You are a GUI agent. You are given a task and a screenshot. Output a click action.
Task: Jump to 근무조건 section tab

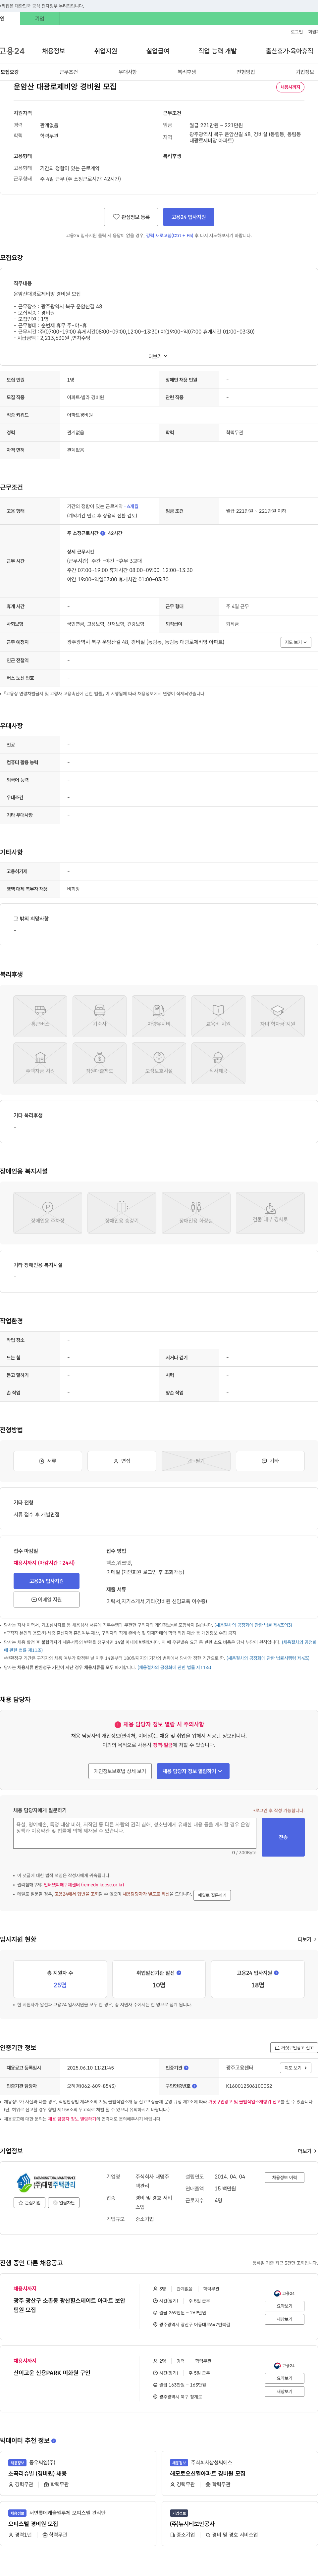[68, 72]
